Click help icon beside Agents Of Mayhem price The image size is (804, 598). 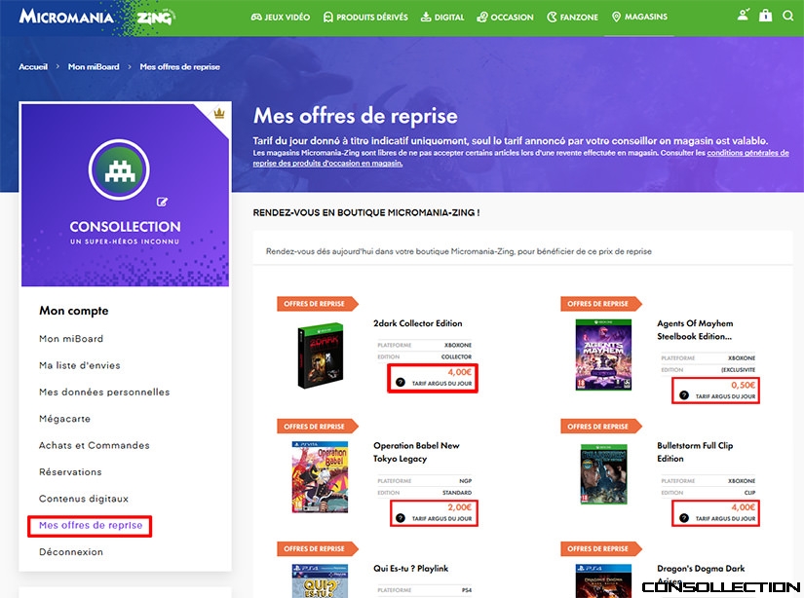pyautogui.click(x=684, y=395)
